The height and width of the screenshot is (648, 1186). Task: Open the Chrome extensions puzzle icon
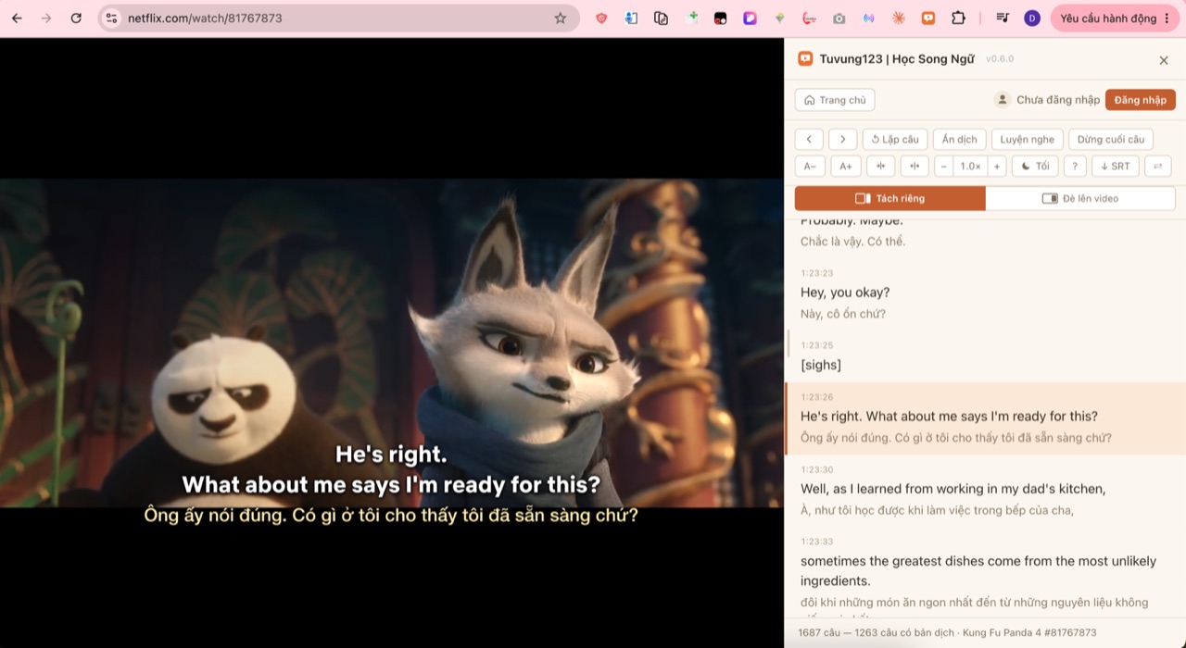pos(958,18)
